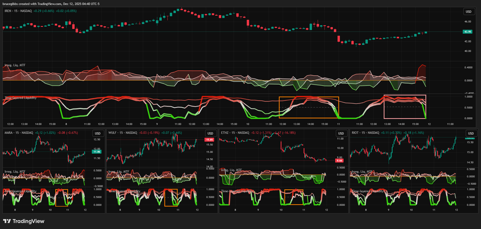Click the green 11.86 MARA price label
Image resolution: width=481 pixels, height=229 pixels.
click(97, 152)
